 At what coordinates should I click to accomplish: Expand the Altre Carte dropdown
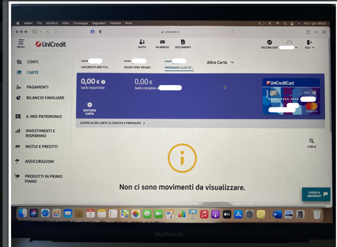tap(220, 62)
